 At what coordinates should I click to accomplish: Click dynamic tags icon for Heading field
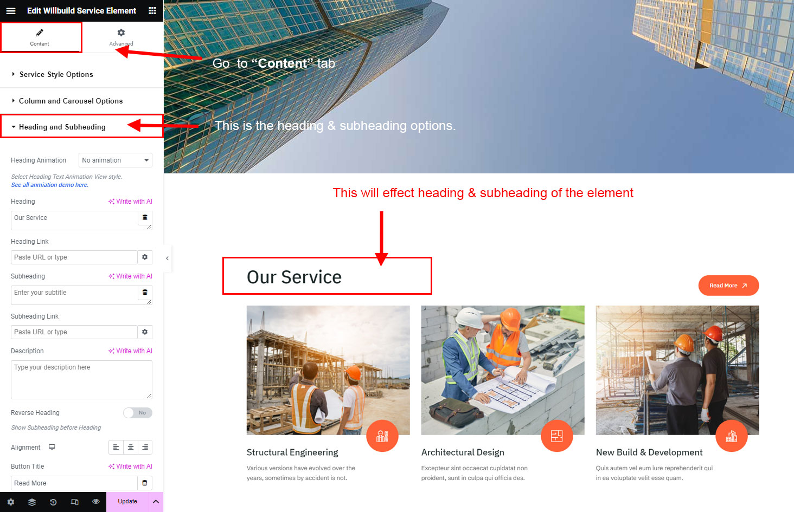145,218
